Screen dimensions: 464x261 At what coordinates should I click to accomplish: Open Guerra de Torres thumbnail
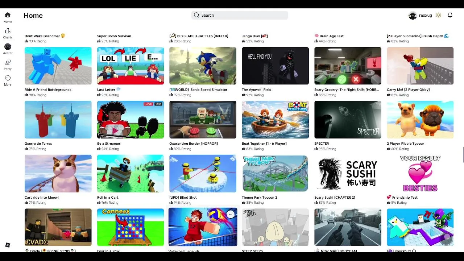point(58,120)
